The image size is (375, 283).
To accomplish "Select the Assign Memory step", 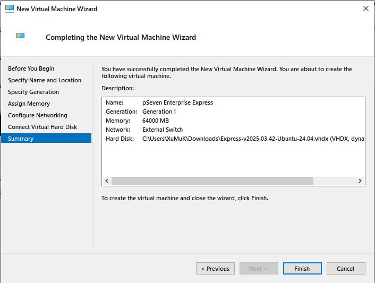I will pos(29,104).
